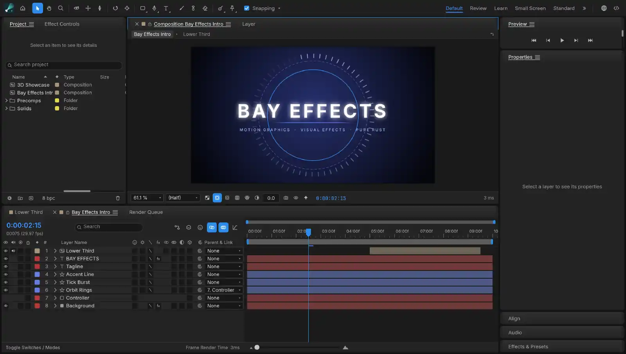The height and width of the screenshot is (354, 626).
Task: Open the parent dropdown for Orbit Rings
Action: pyautogui.click(x=224, y=290)
